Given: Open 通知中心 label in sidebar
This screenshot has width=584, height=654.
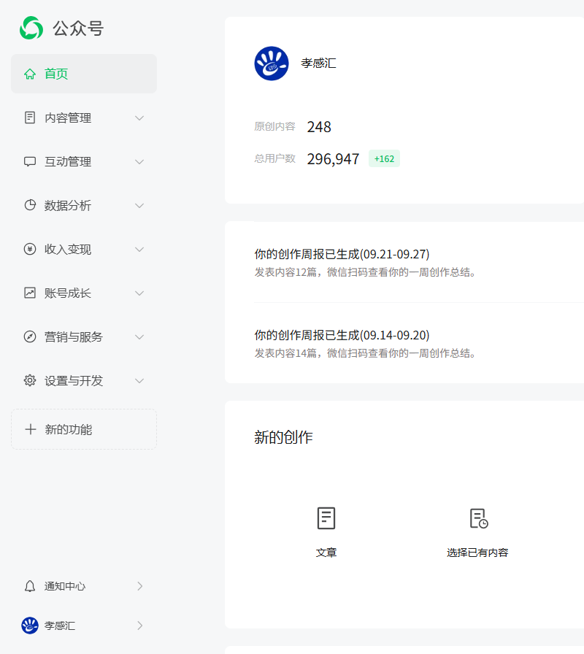Looking at the screenshot, I should (65, 586).
